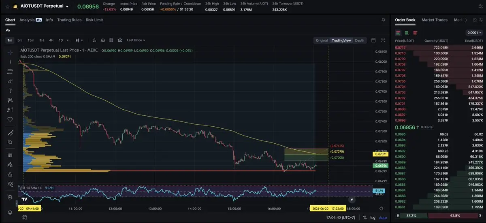Image resolution: width=486 pixels, height=223 pixels.
Task: Click the chart settings icon beside fx
Action: point(103,40)
